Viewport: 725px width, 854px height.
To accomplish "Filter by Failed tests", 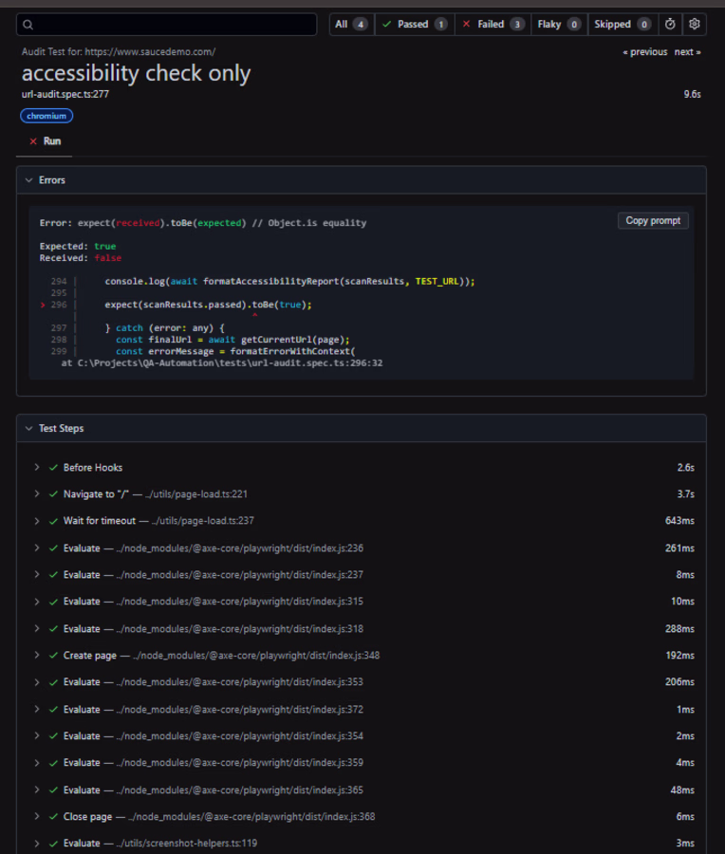I will (x=493, y=25).
